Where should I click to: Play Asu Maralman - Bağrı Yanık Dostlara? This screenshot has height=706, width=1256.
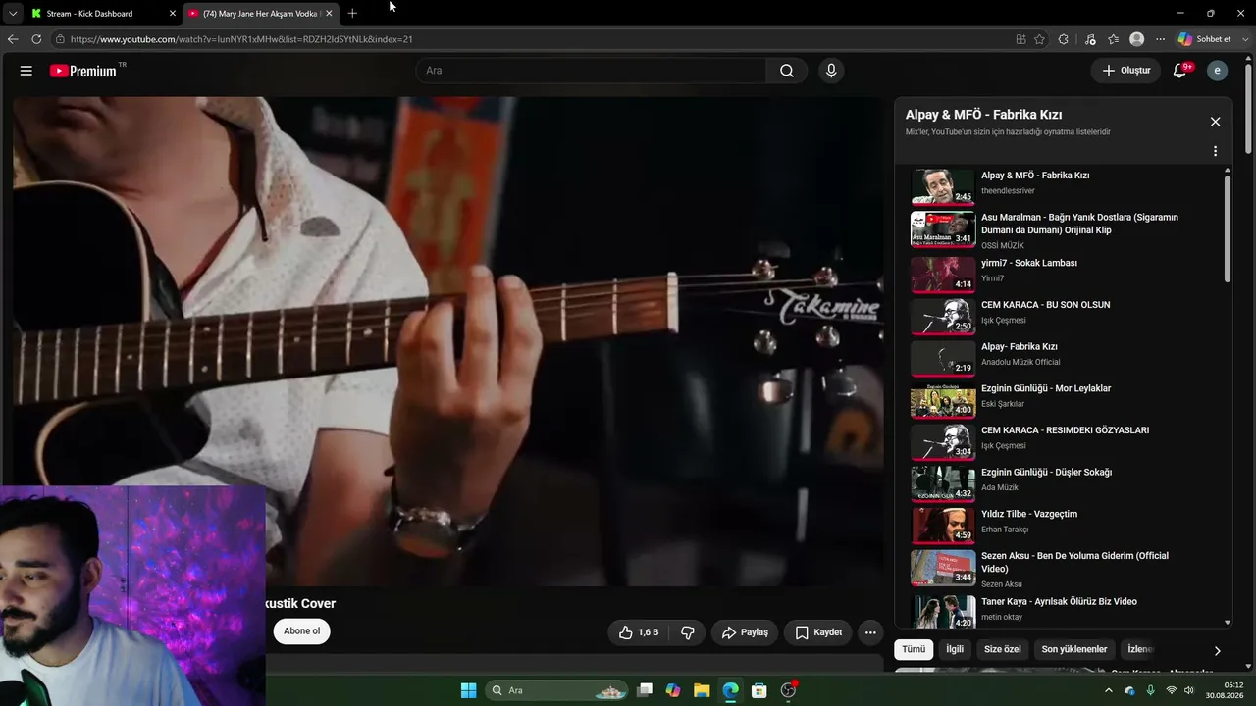(943, 228)
